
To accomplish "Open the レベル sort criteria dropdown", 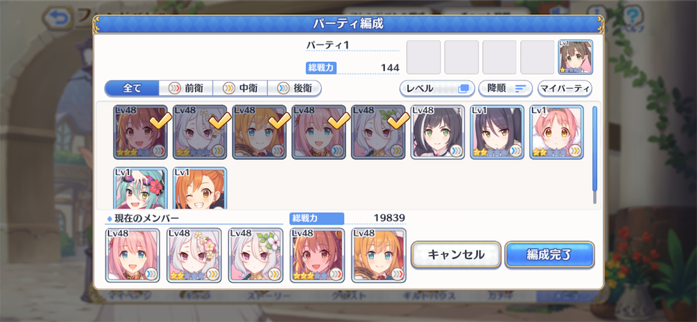I will pos(437,88).
